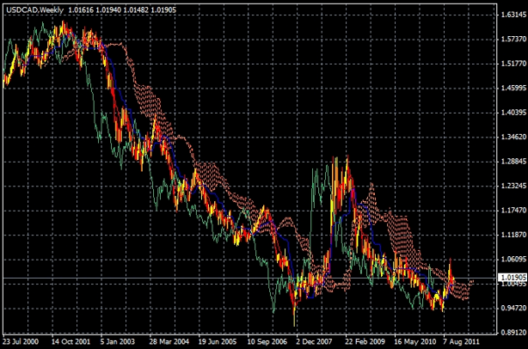
Task: Click the 16 May 2010 date label
Action: 417,341
